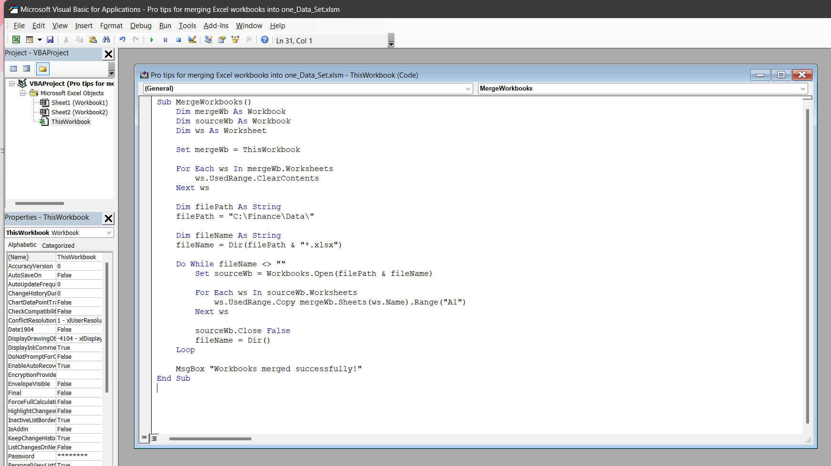The width and height of the screenshot is (831, 466).
Task: Click View Object icon in Project panel
Action: 27,69
